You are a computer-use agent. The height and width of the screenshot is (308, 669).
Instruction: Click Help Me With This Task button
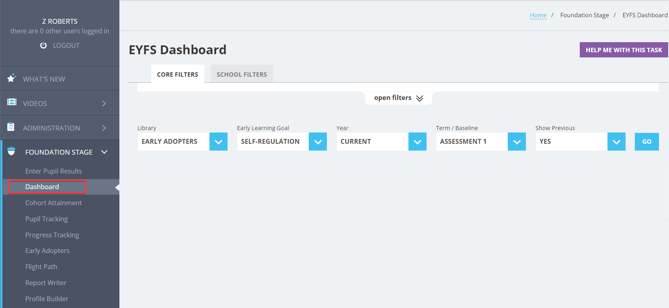624,50
